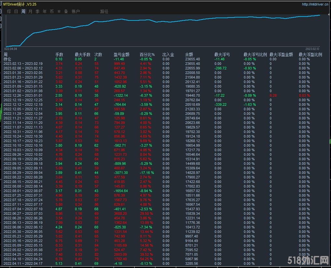The height and width of the screenshot is (268, 331).
Task: Switch to the 币 currency tab
Action: coord(52,11)
